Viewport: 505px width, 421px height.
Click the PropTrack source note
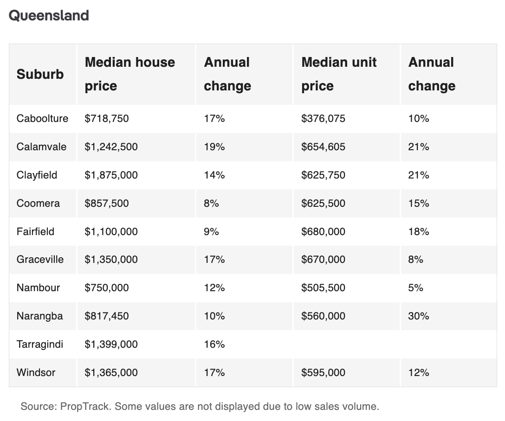[200, 407]
